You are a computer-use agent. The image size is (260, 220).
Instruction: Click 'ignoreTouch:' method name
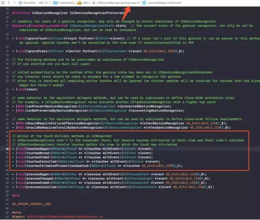point(38,39)
